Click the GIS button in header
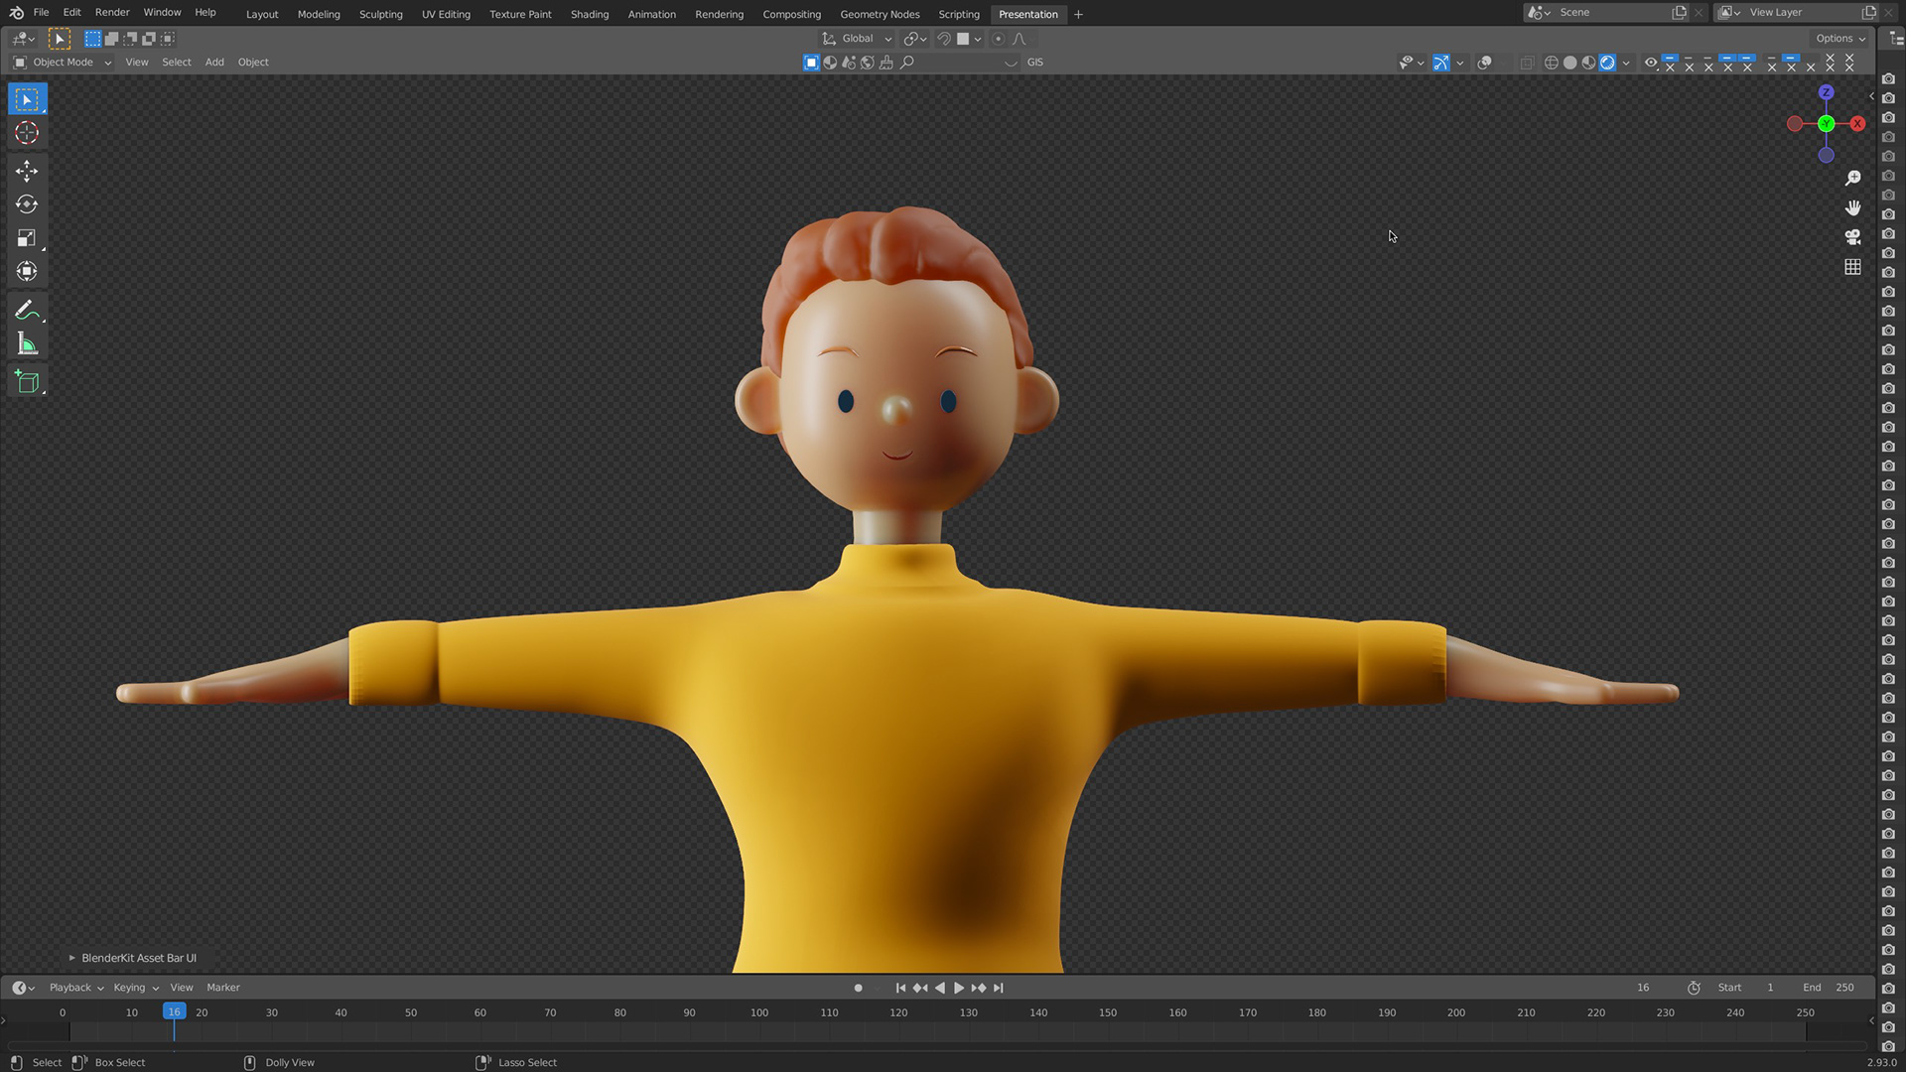This screenshot has height=1072, width=1906. [x=1035, y=63]
